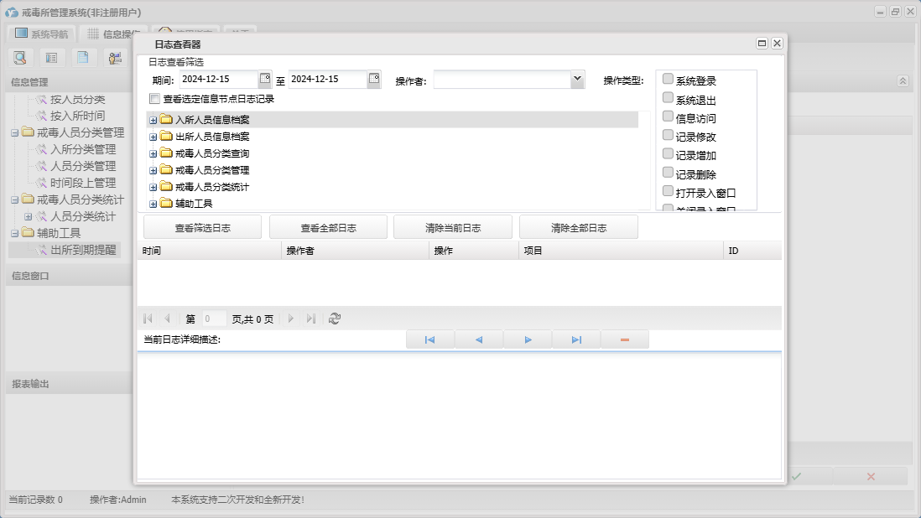The image size is (921, 518).
Task: Tick the 记录删除 operation type checkbox
Action: [668, 174]
